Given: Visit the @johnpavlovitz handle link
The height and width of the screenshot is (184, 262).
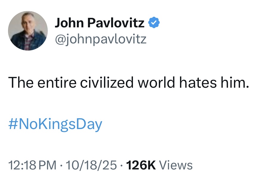Looking at the screenshot, I should pyautogui.click(x=101, y=40).
